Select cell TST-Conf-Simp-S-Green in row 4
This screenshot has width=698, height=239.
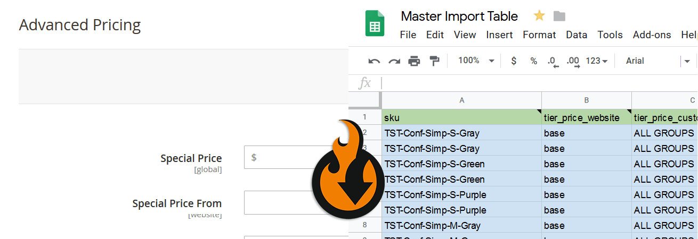pyautogui.click(x=462, y=164)
